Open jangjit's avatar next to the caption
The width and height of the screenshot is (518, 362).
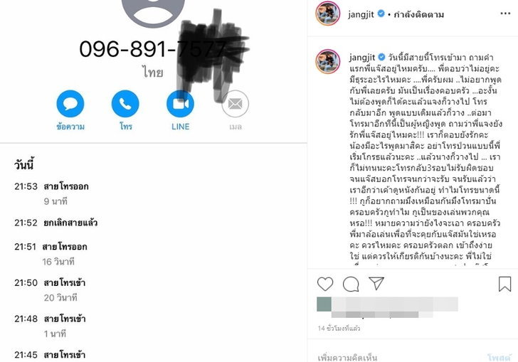point(328,61)
